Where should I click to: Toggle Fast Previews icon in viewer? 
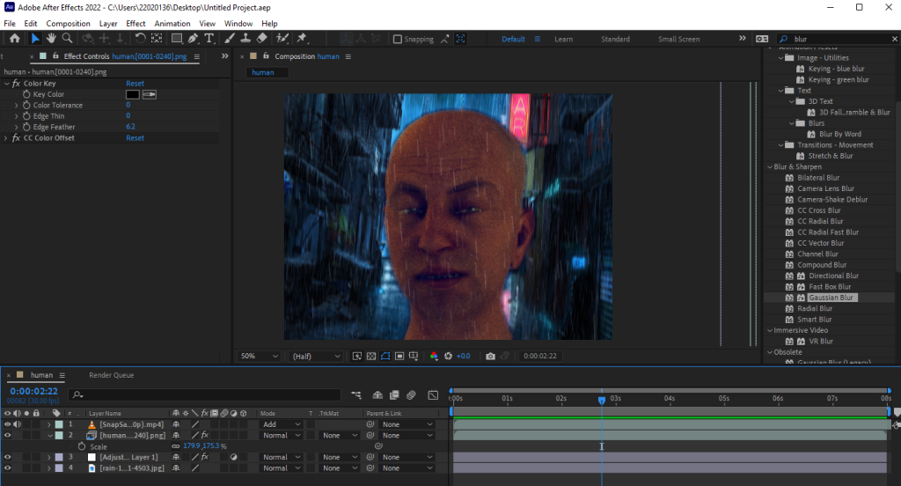click(357, 356)
